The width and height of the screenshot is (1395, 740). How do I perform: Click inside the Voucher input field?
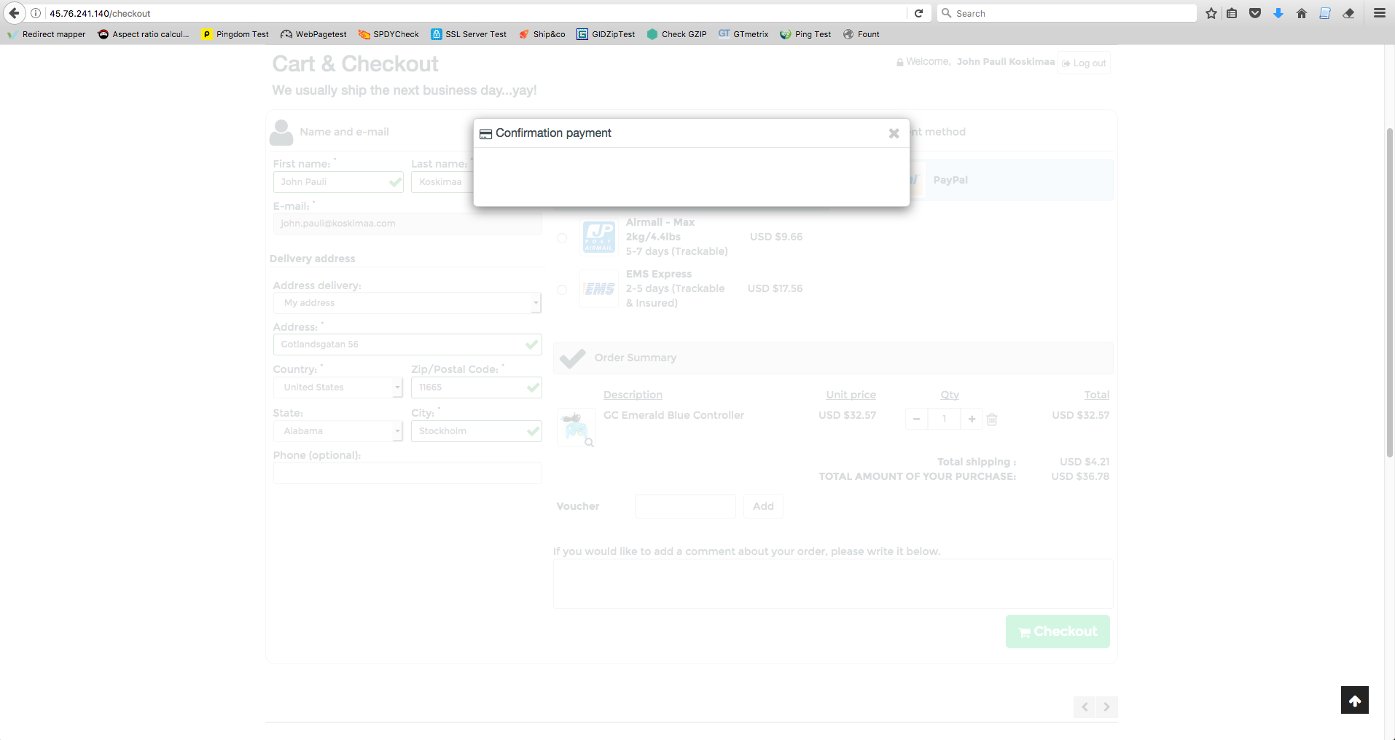click(684, 505)
